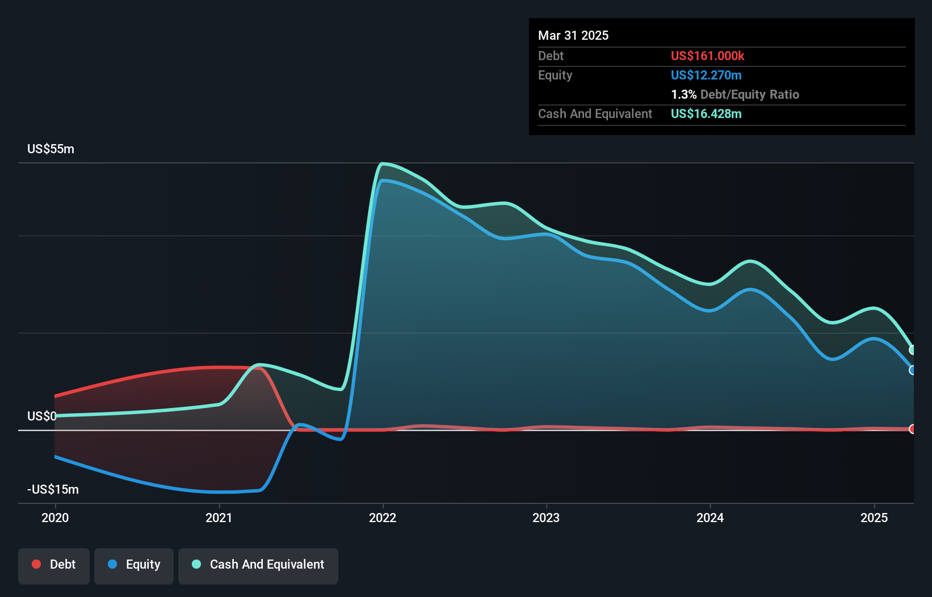The width and height of the screenshot is (932, 597).
Task: Click the red Debt legend dot
Action: 36,564
